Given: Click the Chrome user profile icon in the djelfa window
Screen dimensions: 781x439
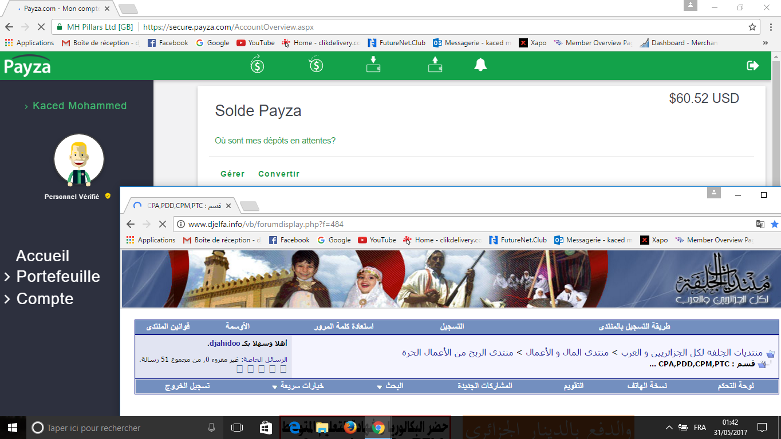Looking at the screenshot, I should 714,193.
